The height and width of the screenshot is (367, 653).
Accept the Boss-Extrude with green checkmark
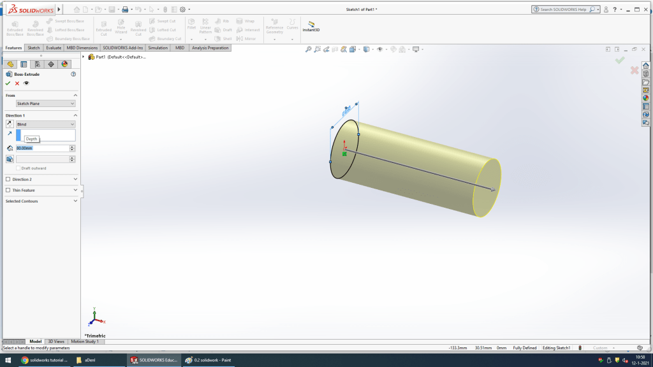coord(8,83)
